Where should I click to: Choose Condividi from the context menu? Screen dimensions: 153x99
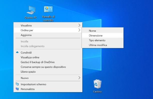(48, 53)
